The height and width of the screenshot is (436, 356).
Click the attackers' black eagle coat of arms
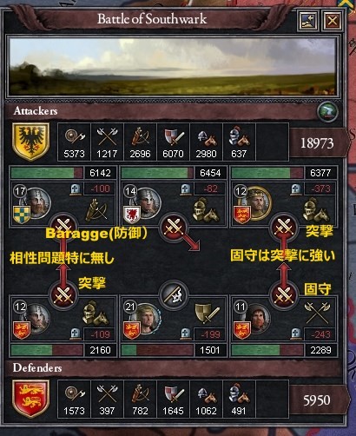pyautogui.click(x=30, y=142)
